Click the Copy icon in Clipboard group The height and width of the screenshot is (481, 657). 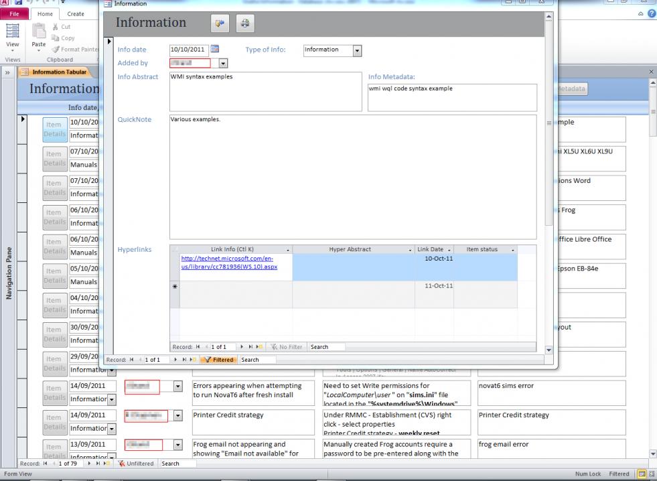(56, 38)
